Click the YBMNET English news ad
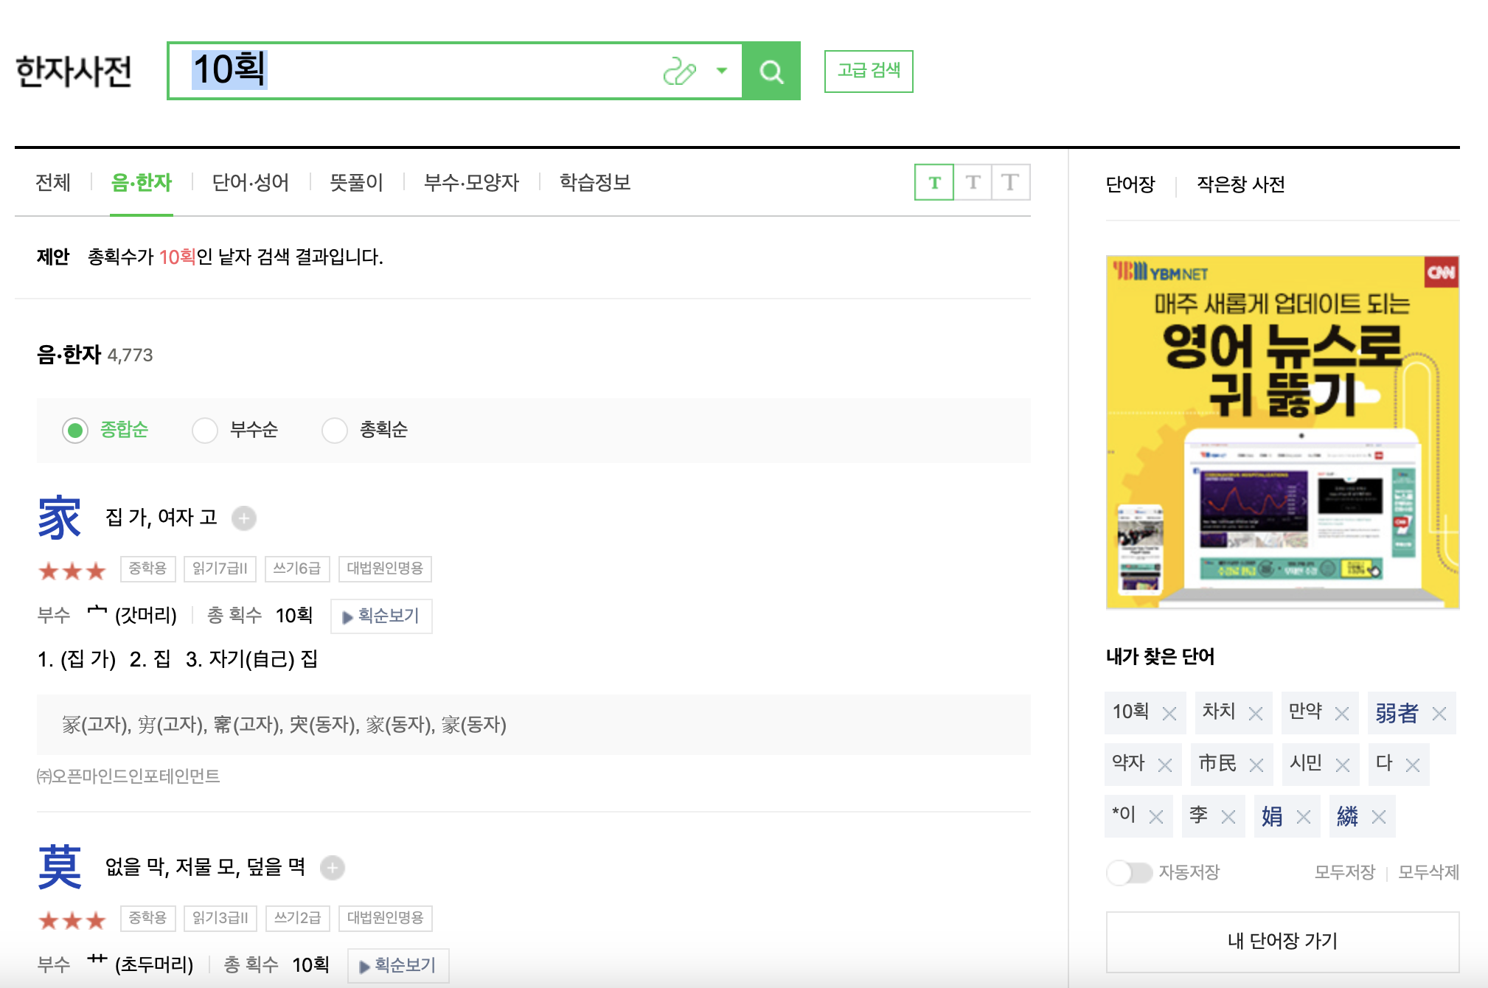 tap(1282, 432)
